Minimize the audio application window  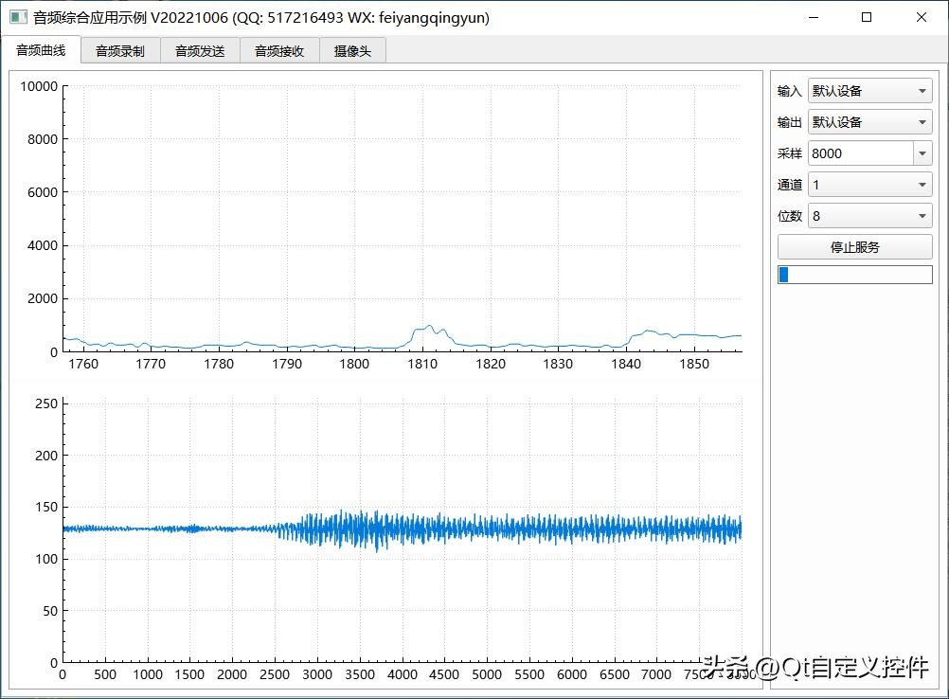pos(812,17)
